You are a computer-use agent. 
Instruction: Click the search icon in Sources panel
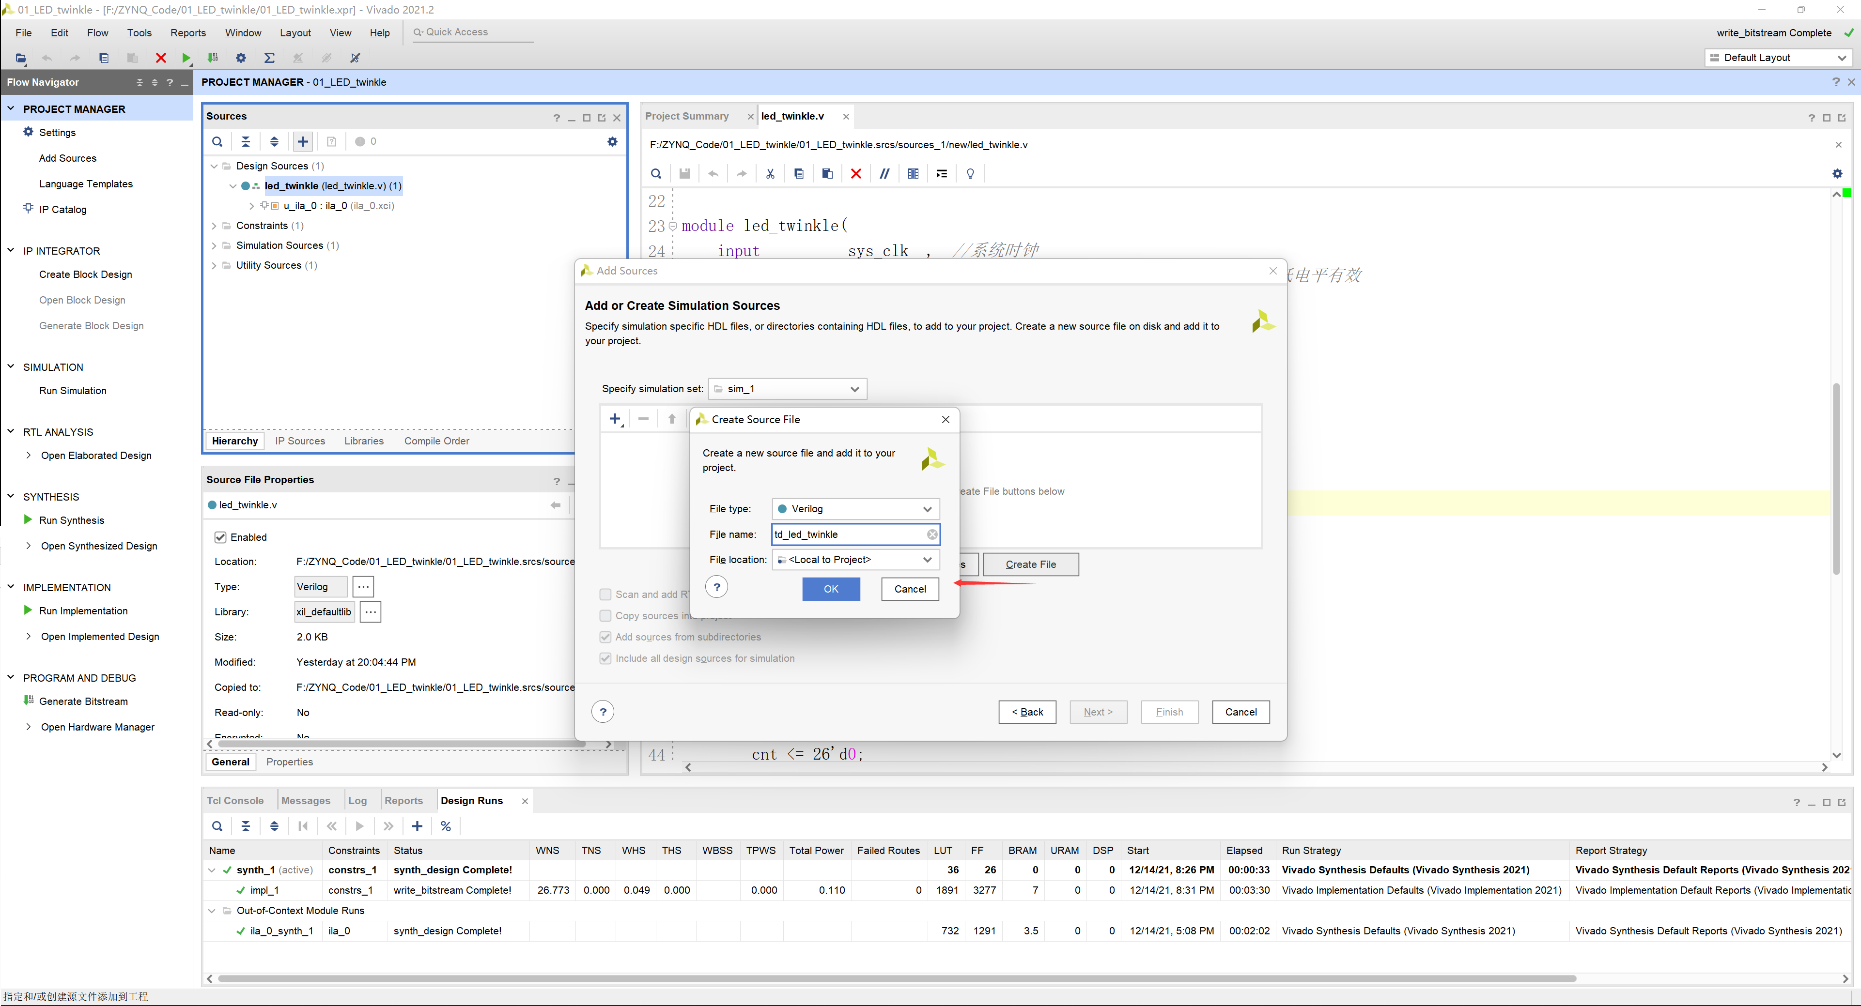point(217,141)
